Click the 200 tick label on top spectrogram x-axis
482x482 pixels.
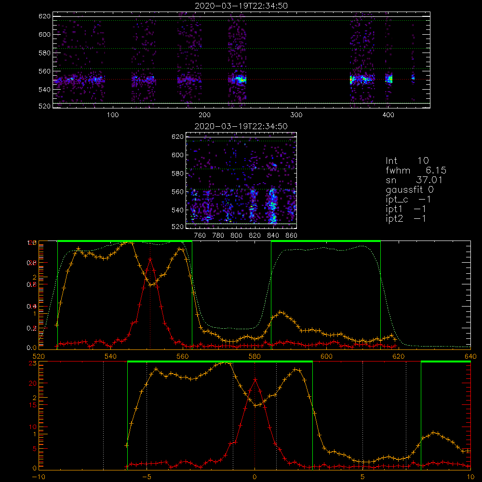pos(204,115)
